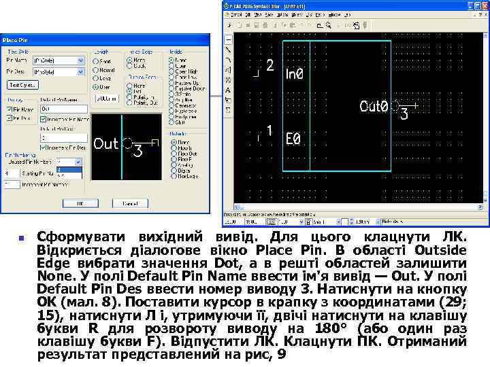The image size is (490, 367).
Task: Click the vertical scrollbar of Symbol Editor canvas
Action: (486, 118)
